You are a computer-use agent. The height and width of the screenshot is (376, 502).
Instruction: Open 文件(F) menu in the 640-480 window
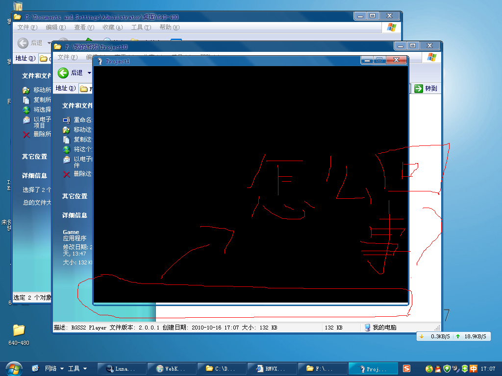tap(27, 27)
